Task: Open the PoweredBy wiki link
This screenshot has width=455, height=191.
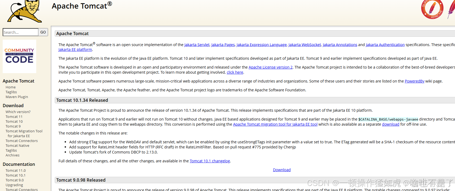Action: (414, 81)
